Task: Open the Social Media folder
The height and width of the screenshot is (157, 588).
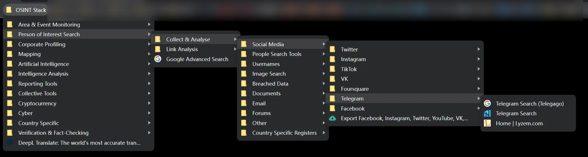Action: click(283, 44)
